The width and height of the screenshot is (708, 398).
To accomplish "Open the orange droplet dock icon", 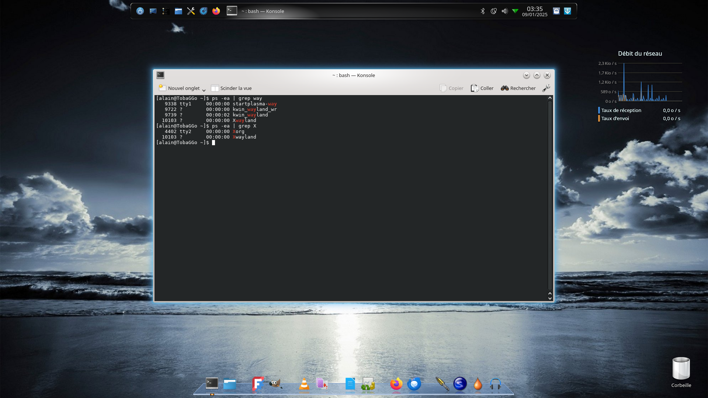I will click(x=478, y=384).
